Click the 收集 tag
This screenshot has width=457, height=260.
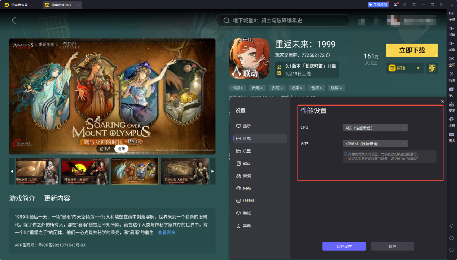(x=297, y=88)
